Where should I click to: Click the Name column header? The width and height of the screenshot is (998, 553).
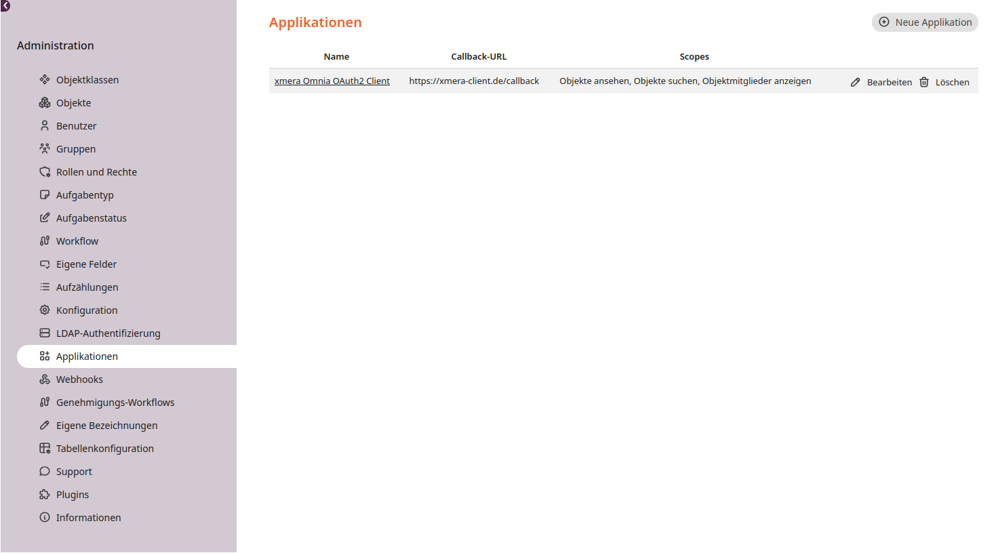tap(336, 57)
